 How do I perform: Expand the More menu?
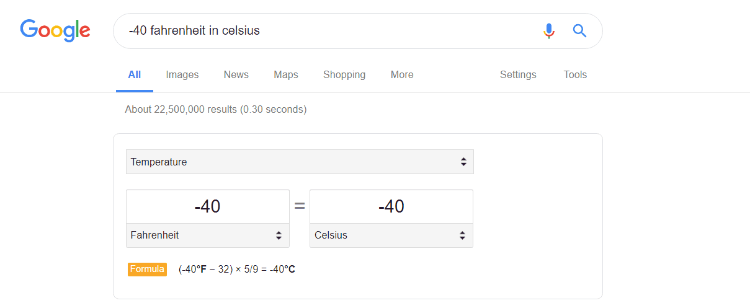click(x=402, y=75)
